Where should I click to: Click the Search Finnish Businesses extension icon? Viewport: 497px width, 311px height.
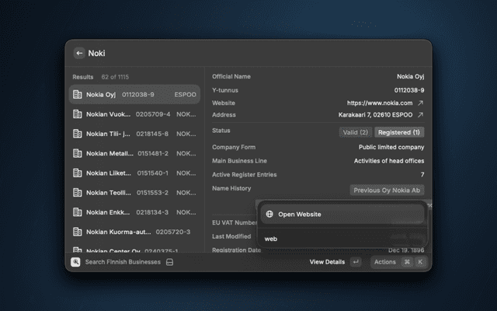point(75,262)
